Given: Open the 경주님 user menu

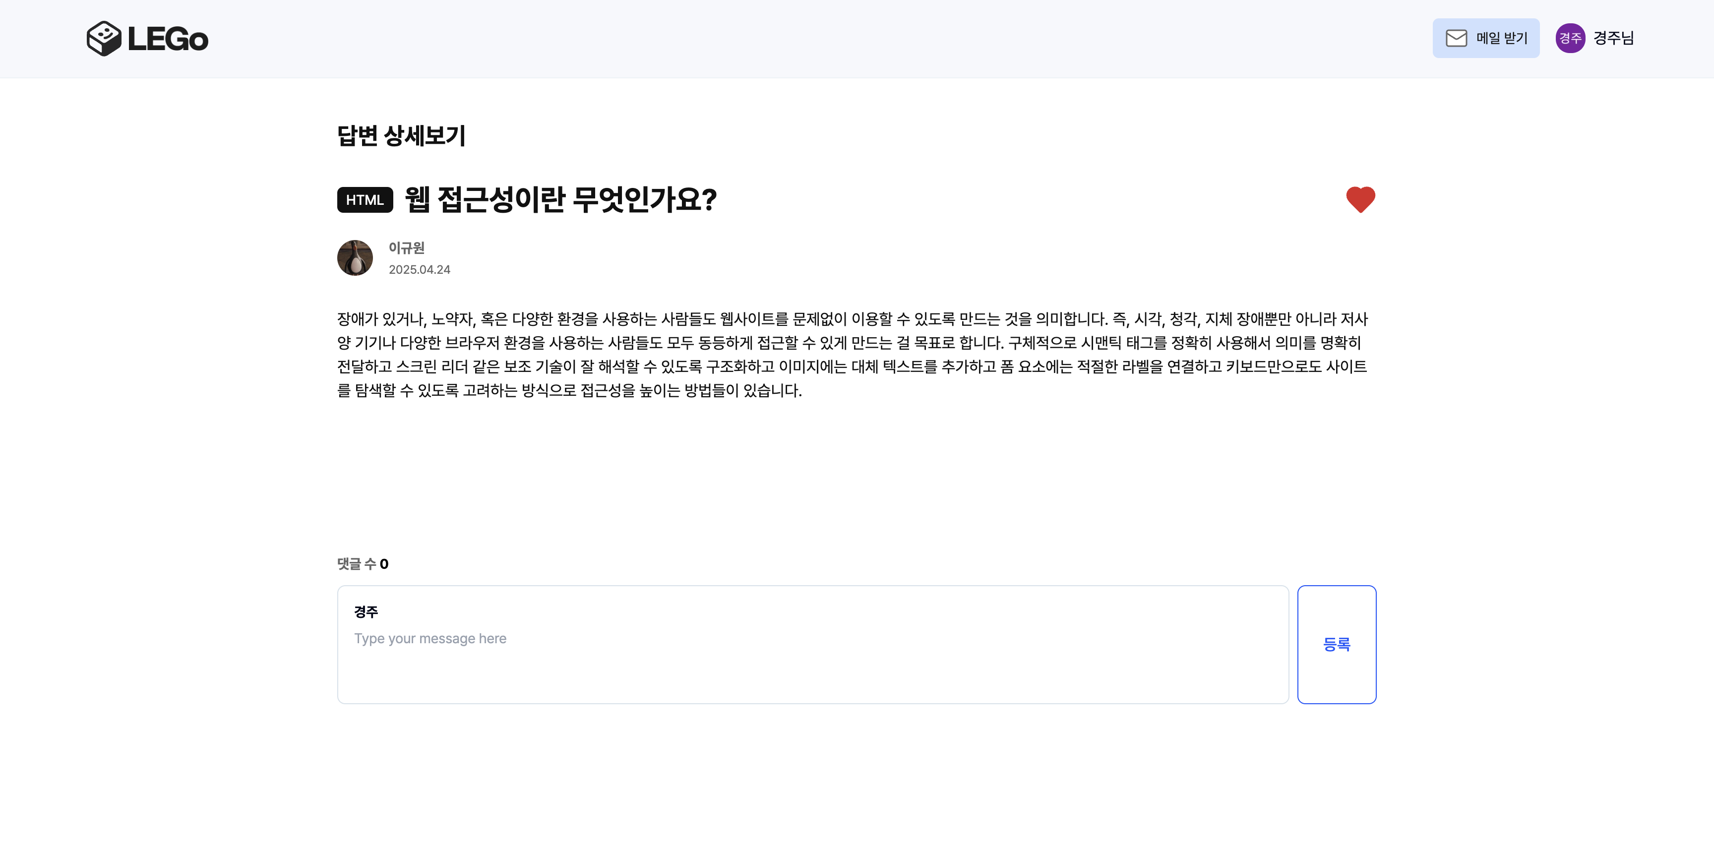Looking at the screenshot, I should tap(1613, 39).
